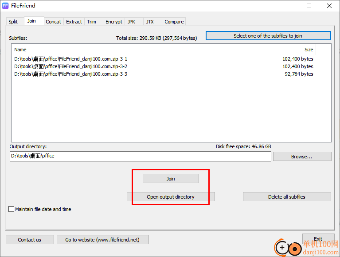Select subfile row ending zip-3-3
340x257 pixels.
164,74
